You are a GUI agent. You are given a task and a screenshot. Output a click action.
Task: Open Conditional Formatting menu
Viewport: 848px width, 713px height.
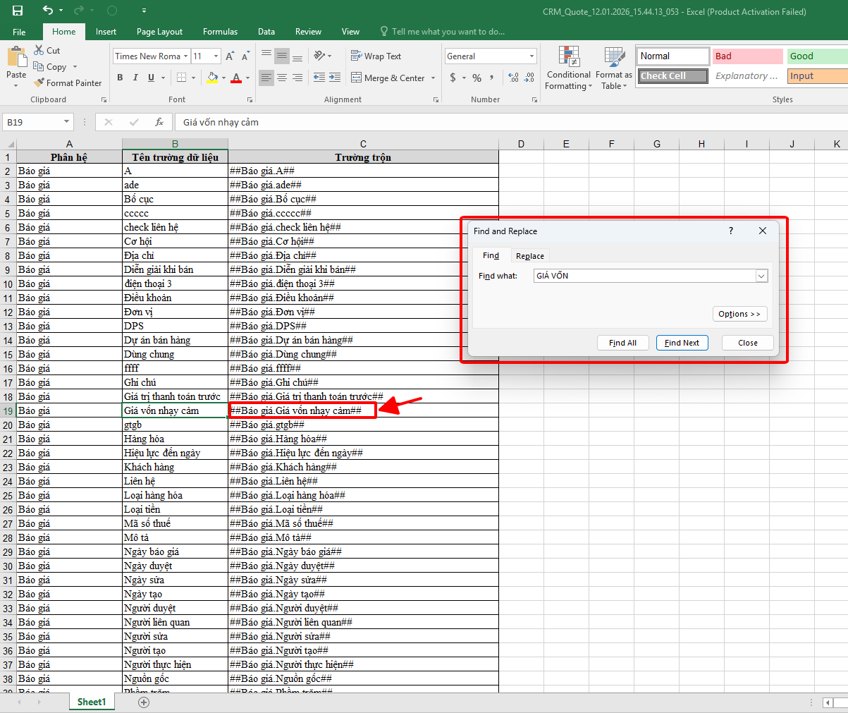tap(568, 69)
